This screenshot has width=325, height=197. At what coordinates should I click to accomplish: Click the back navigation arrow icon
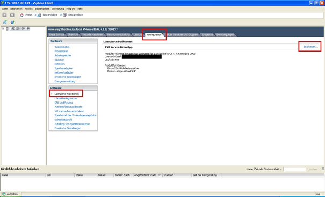point(4,15)
